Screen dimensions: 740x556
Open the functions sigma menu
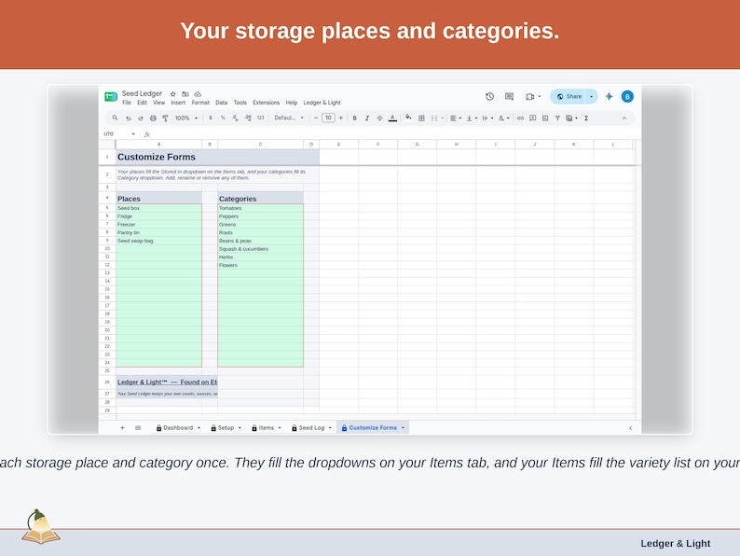pos(586,118)
